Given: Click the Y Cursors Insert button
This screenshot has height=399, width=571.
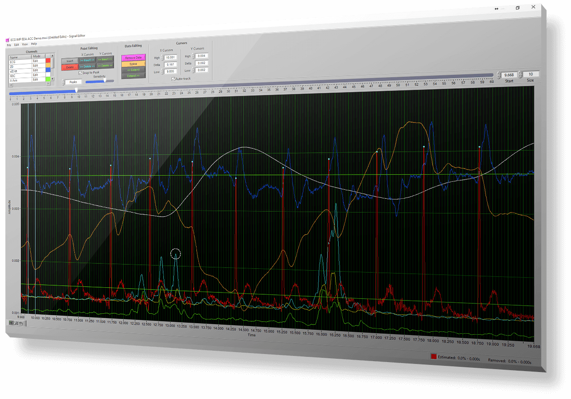Looking at the screenshot, I should [105, 59].
